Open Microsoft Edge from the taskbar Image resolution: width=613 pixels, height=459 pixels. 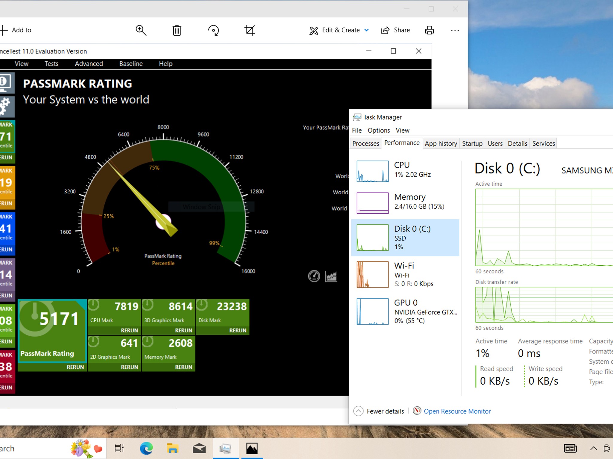coord(146,448)
